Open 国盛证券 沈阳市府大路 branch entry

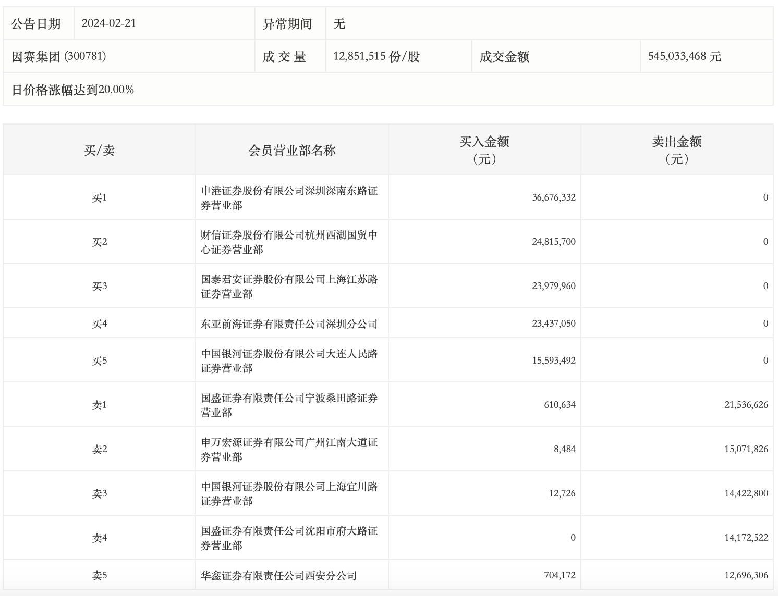(x=289, y=538)
